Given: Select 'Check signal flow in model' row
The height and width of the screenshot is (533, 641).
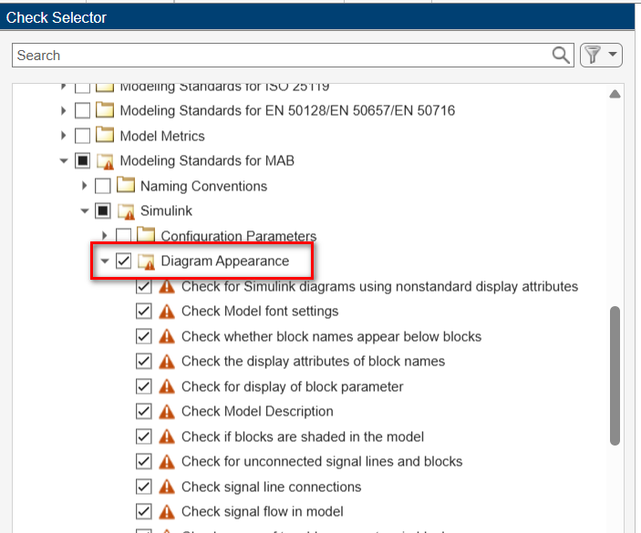Looking at the screenshot, I should click(263, 511).
